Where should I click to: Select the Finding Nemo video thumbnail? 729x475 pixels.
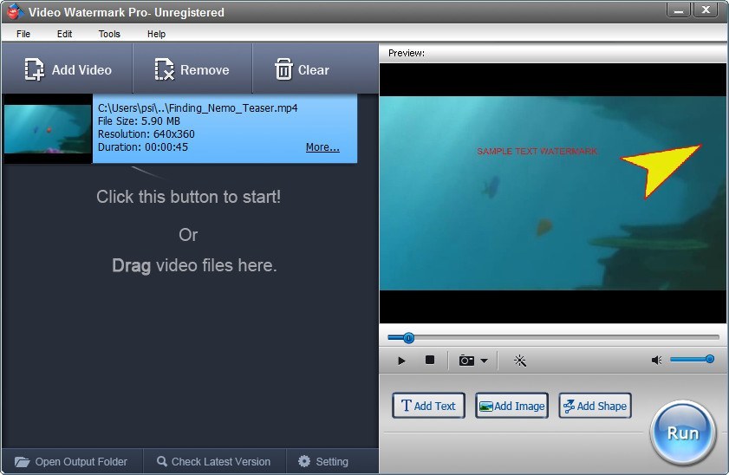tap(48, 129)
